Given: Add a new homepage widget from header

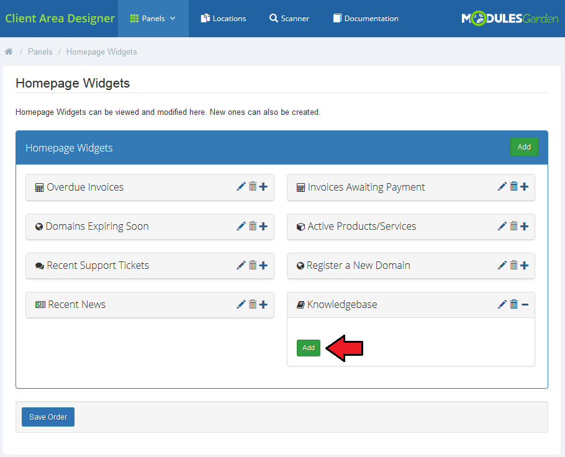Looking at the screenshot, I should [524, 147].
